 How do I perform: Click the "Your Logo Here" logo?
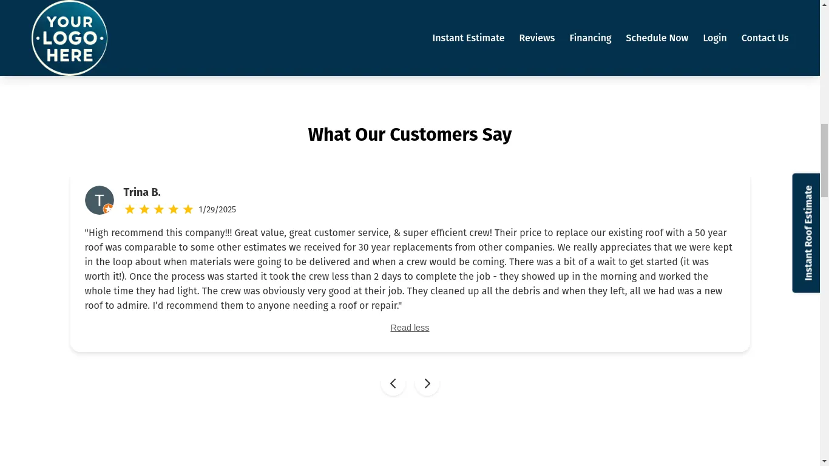(x=69, y=38)
